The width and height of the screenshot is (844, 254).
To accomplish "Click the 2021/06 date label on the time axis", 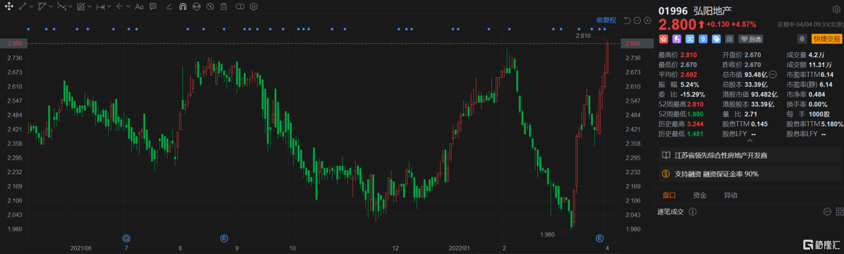I will pos(81,248).
